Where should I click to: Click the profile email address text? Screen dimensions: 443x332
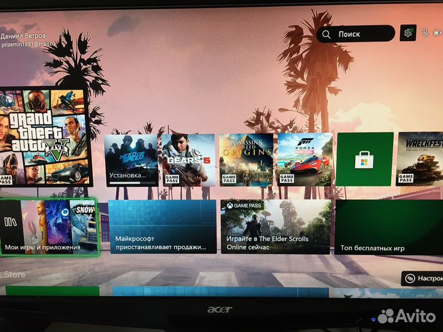pos(28,44)
